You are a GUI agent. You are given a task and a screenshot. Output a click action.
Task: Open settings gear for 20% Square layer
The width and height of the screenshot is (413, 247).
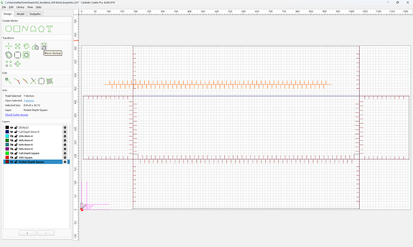click(65, 158)
